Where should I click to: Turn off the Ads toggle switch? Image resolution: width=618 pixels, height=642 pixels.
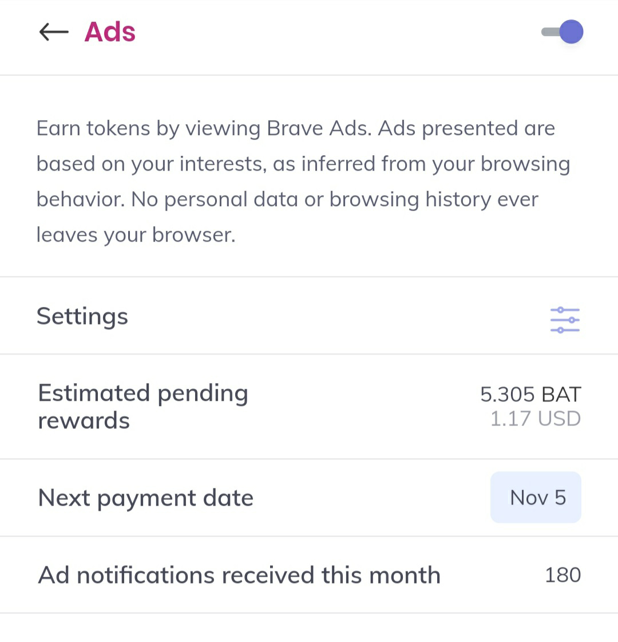point(562,31)
